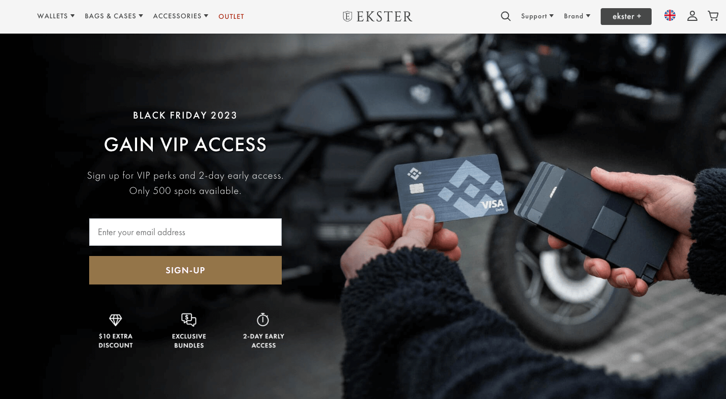Open the Brand dropdown
Viewport: 726px width, 399px height.
(577, 16)
